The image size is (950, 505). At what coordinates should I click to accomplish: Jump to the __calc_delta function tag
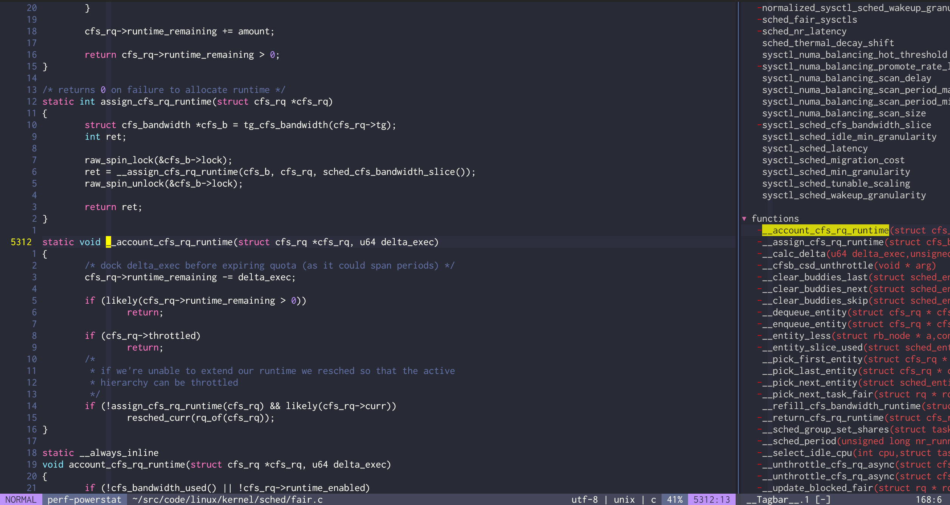coord(798,254)
